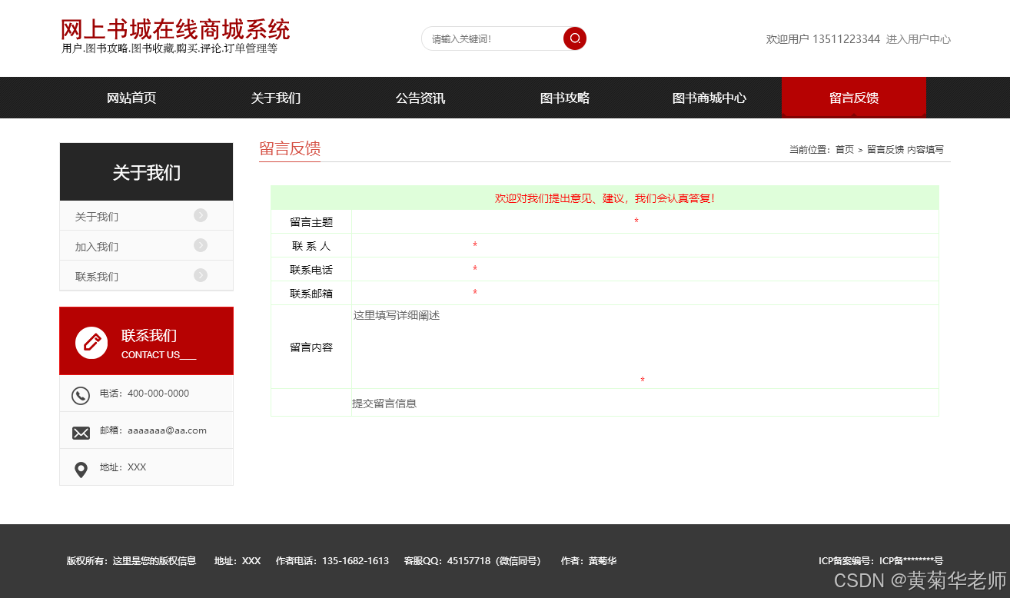Click subtitle 用户.图书攻略.图书收藏 under title
Viewport: 1010px width, 598px height.
tap(169, 48)
